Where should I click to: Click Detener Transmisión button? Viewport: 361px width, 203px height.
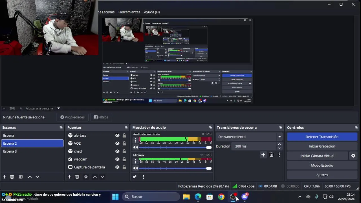[322, 137]
